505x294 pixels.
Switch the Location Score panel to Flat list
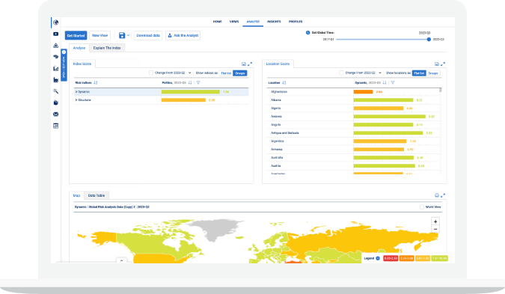tap(419, 73)
